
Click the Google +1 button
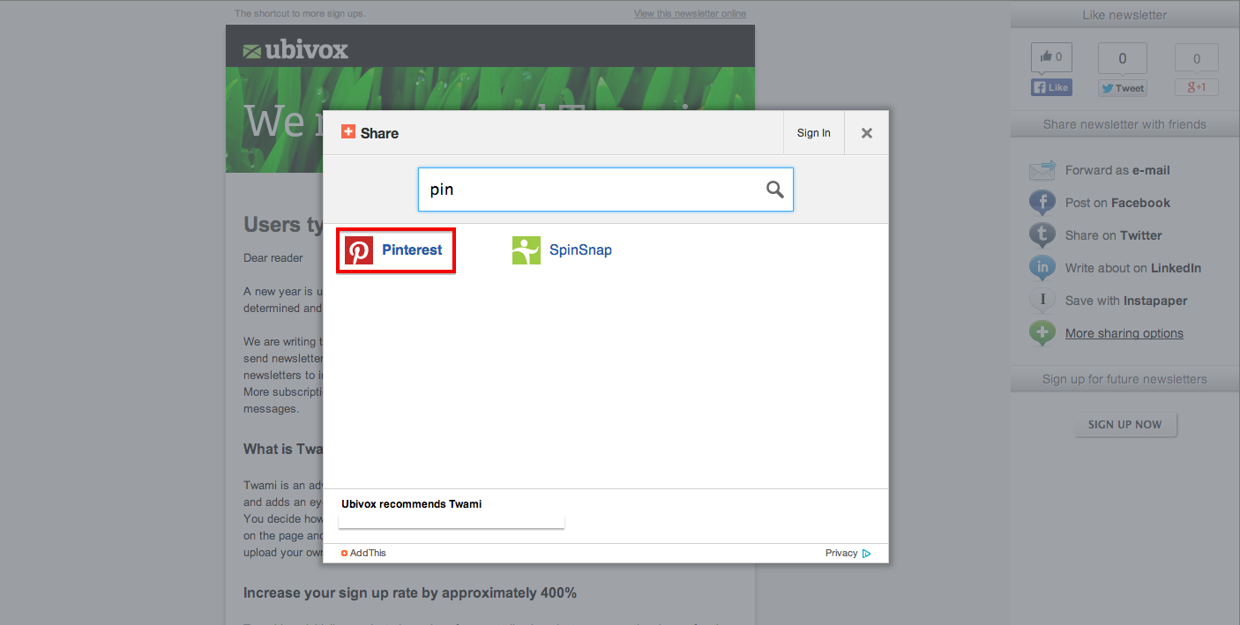point(1196,87)
